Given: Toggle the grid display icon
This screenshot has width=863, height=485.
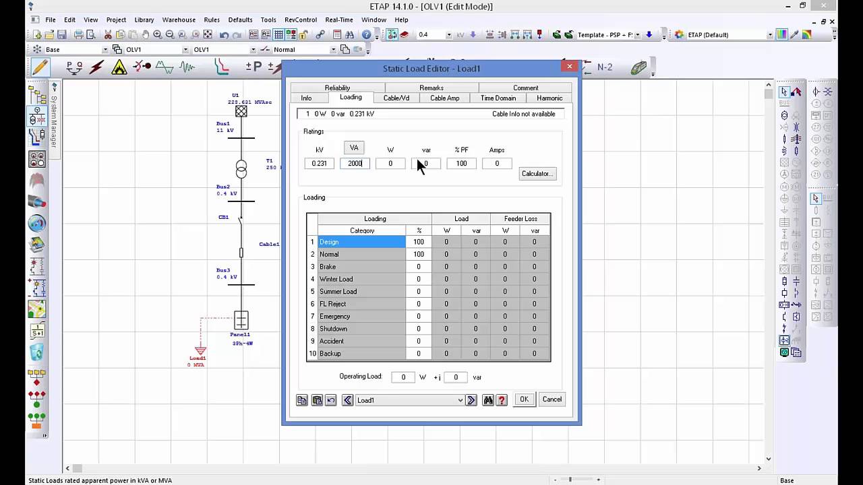Looking at the screenshot, I should (x=278, y=34).
